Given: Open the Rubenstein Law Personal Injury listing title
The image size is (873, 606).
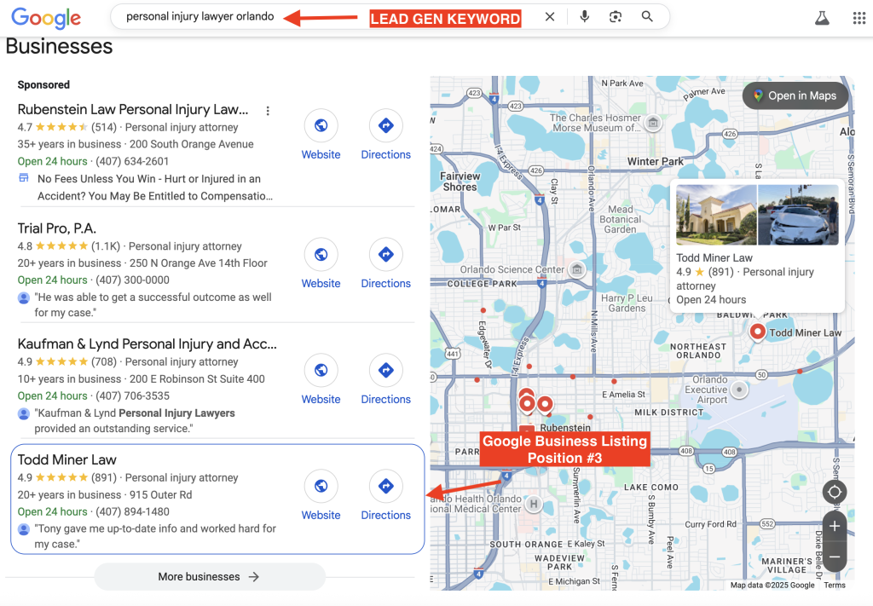Looking at the screenshot, I should point(132,110).
